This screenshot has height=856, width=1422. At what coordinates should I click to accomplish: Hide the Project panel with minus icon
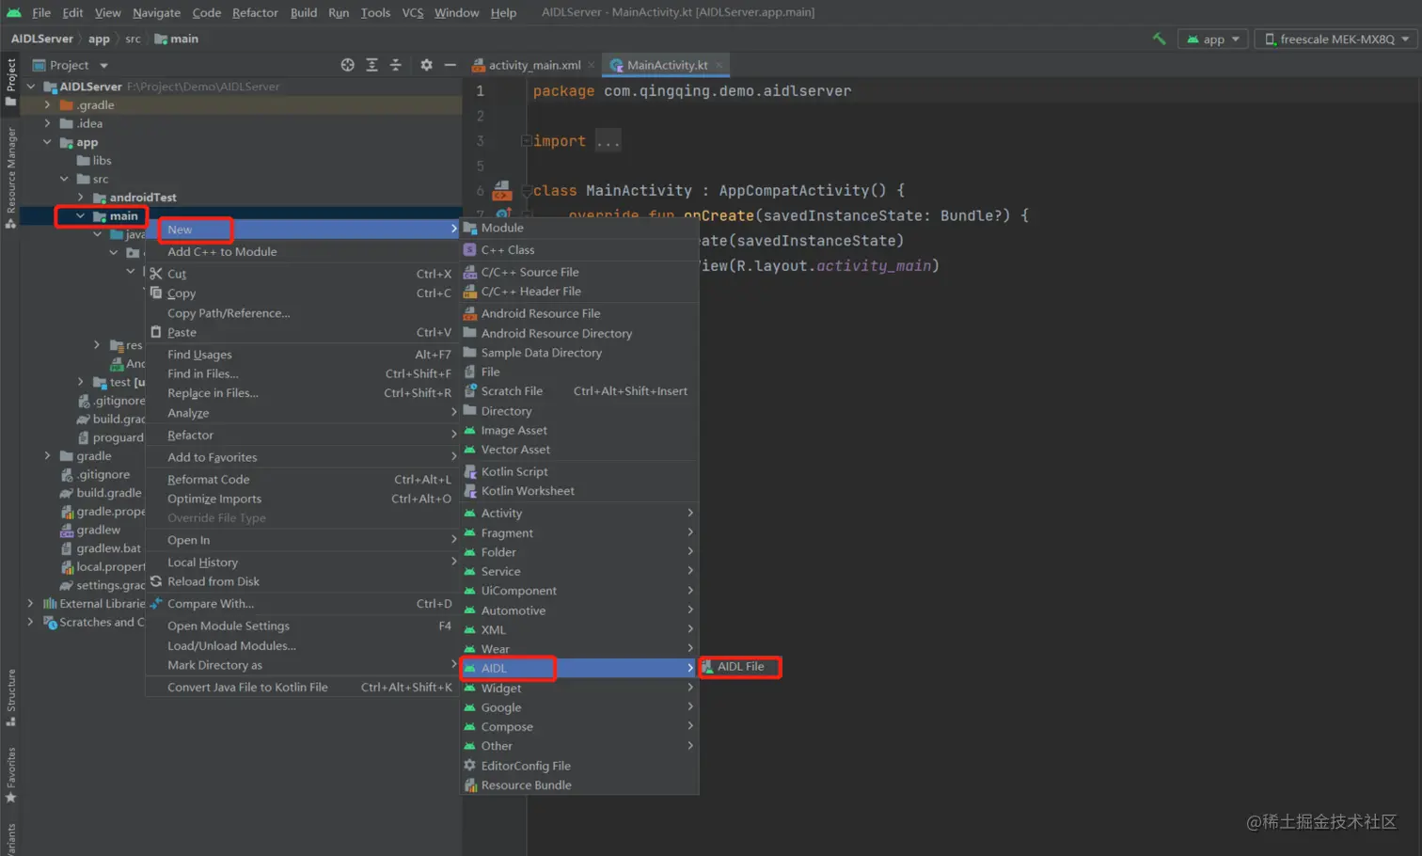coord(450,65)
